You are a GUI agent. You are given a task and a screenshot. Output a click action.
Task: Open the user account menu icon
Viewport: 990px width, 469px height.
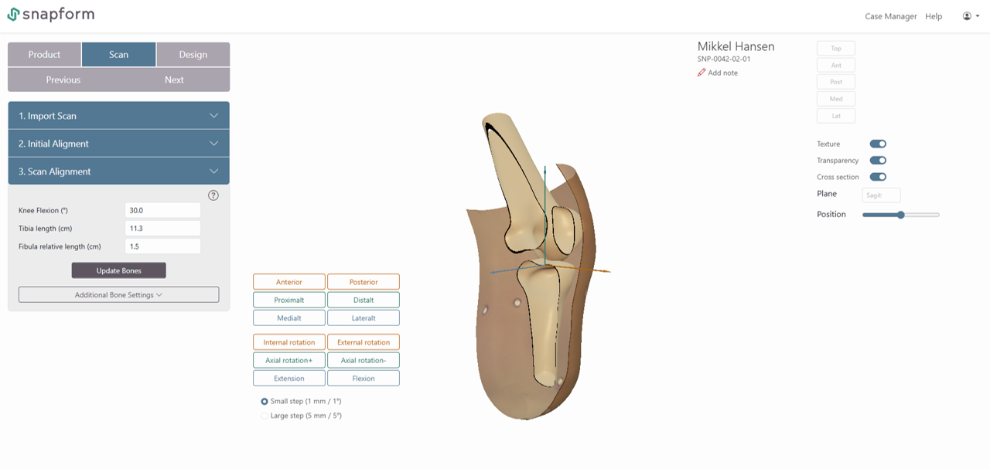971,16
